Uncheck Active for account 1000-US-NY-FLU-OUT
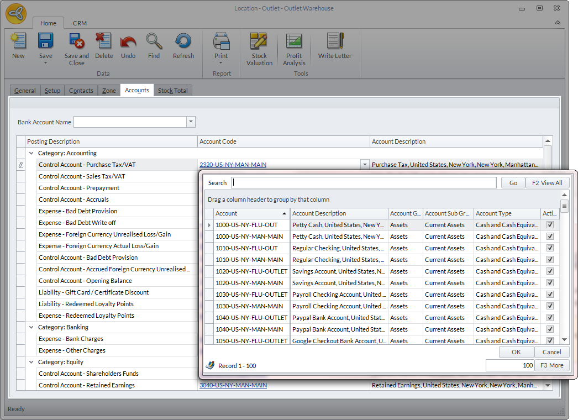Screen dimensions: 578x420 click(x=550, y=225)
